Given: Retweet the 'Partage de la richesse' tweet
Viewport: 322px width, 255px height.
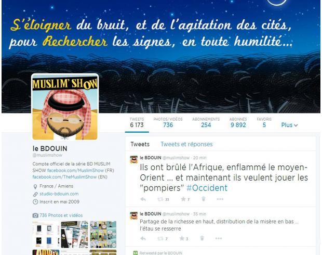Looking at the screenshot, I should click(x=160, y=238).
